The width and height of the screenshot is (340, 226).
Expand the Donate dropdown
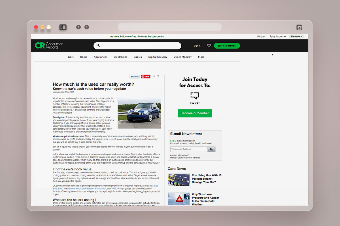click(296, 36)
